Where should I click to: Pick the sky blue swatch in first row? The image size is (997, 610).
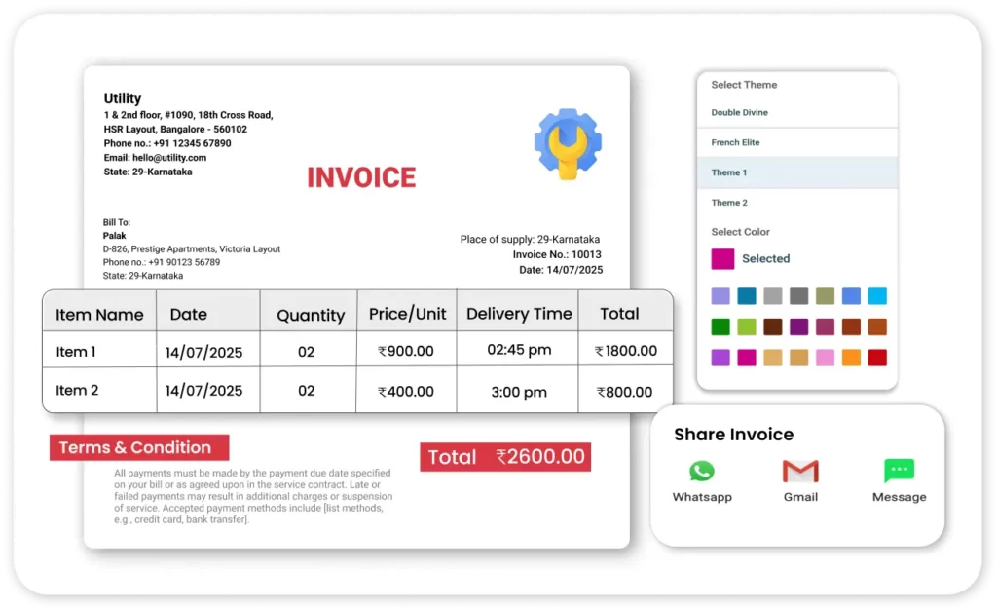point(877,296)
